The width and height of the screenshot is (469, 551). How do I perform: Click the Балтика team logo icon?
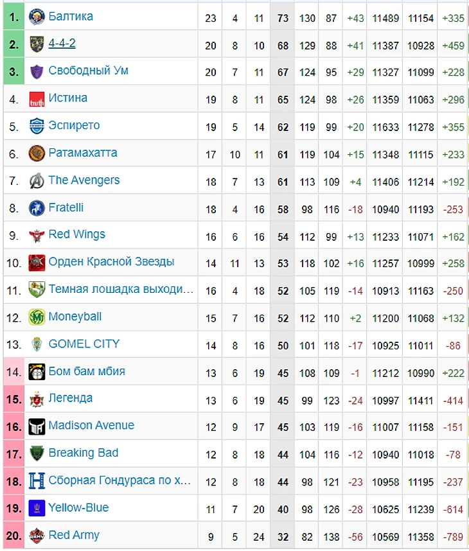click(x=37, y=17)
